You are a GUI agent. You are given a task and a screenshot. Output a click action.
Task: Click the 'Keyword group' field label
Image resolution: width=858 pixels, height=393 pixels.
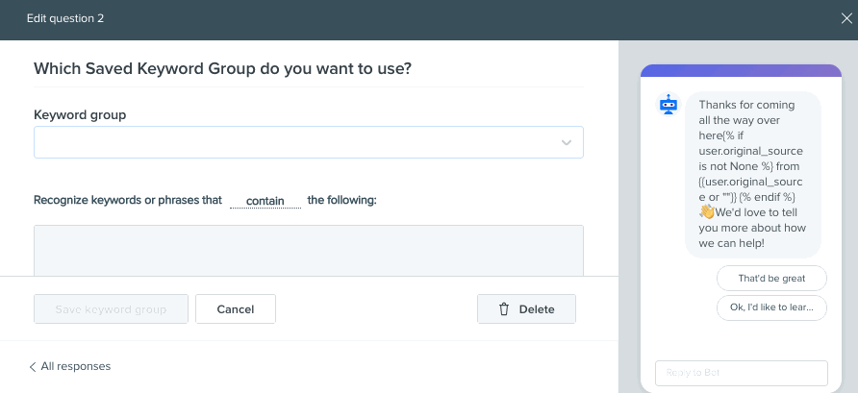(80, 114)
